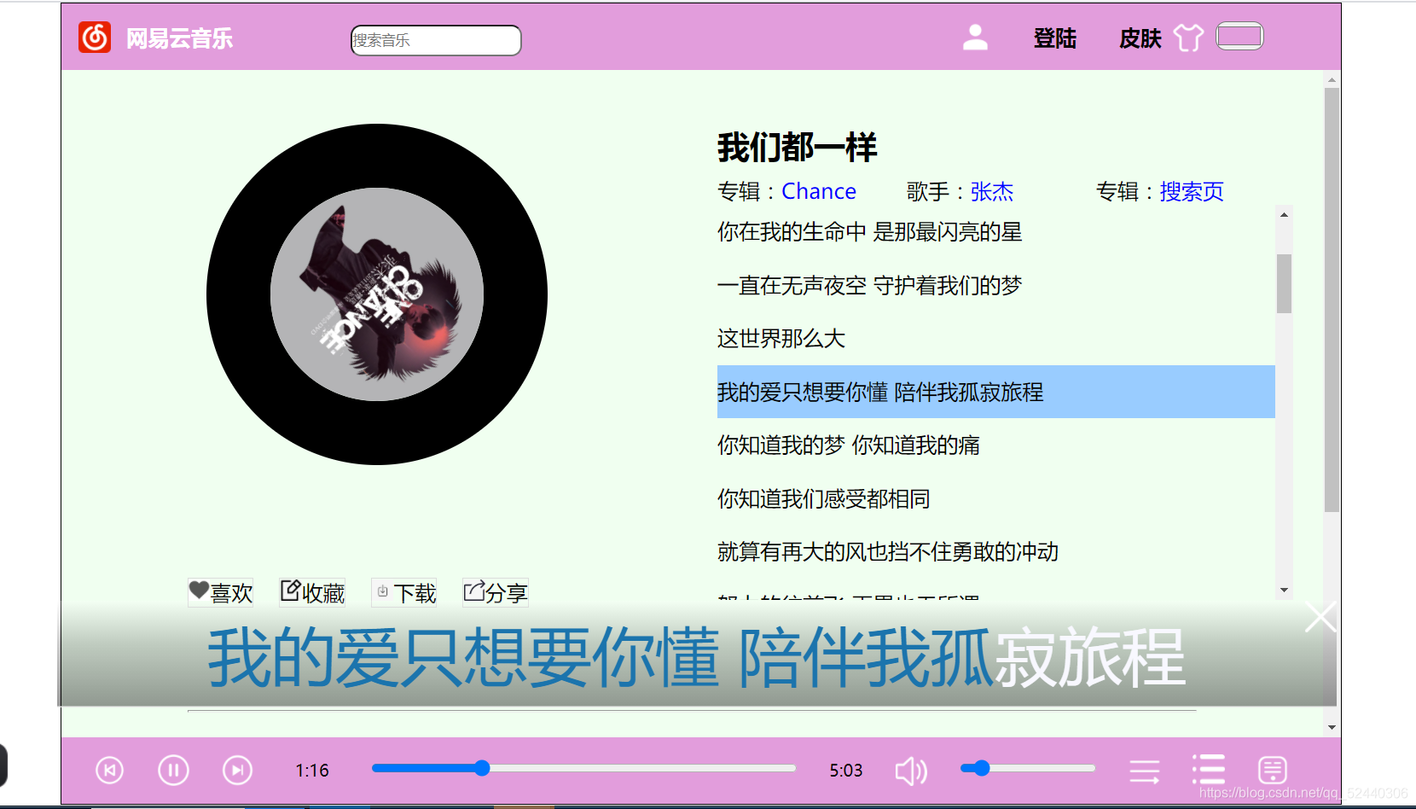This screenshot has width=1416, height=809.
Task: Click the 分享 share button
Action: coord(496,592)
